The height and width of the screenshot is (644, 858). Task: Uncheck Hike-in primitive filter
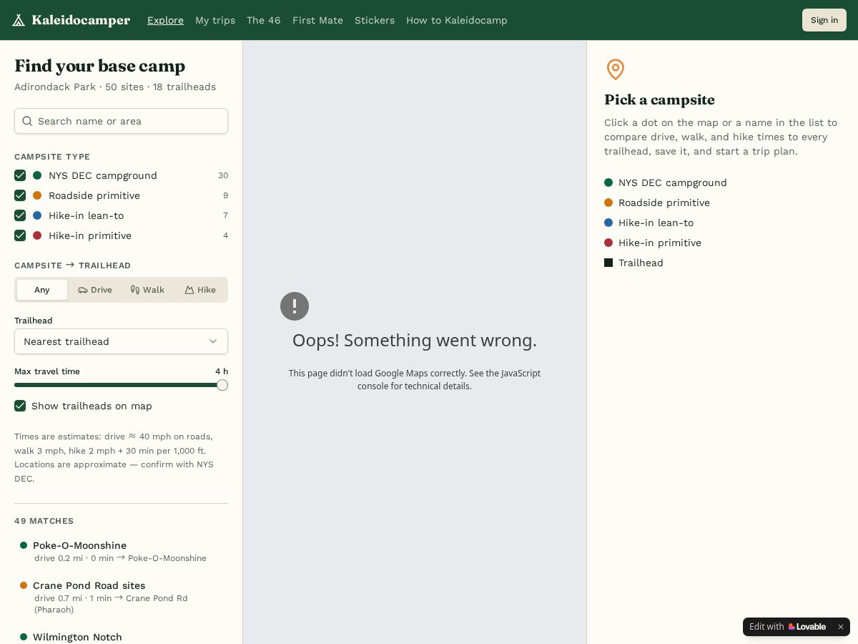pos(20,235)
